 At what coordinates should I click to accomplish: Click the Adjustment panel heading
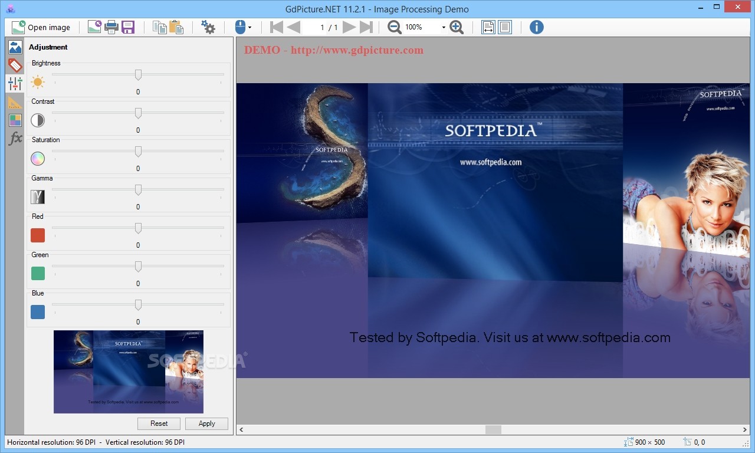point(48,47)
